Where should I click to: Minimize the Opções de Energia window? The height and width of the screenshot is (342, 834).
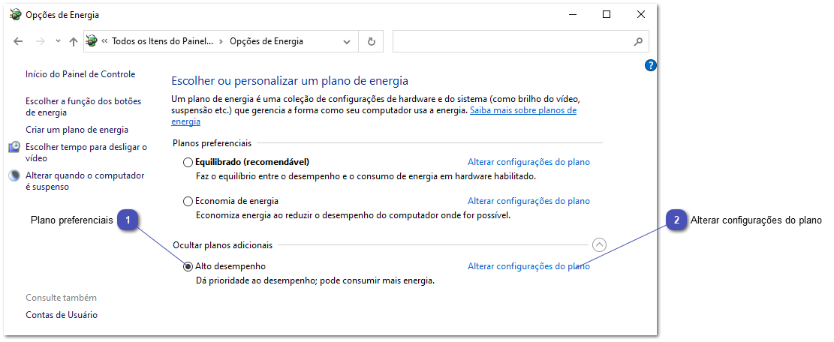571,15
